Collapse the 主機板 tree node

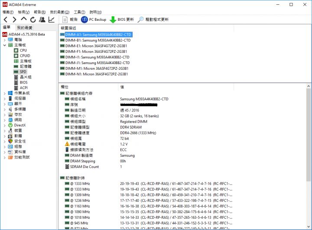[x=5, y=45]
